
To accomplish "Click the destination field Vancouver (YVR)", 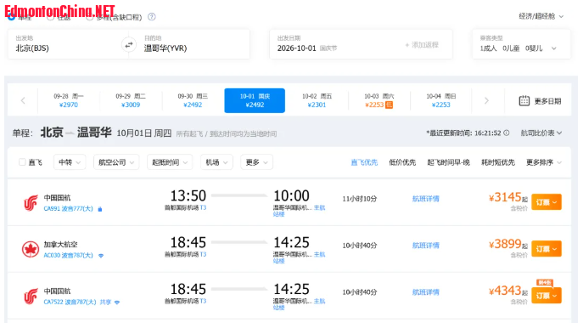I will pos(193,44).
